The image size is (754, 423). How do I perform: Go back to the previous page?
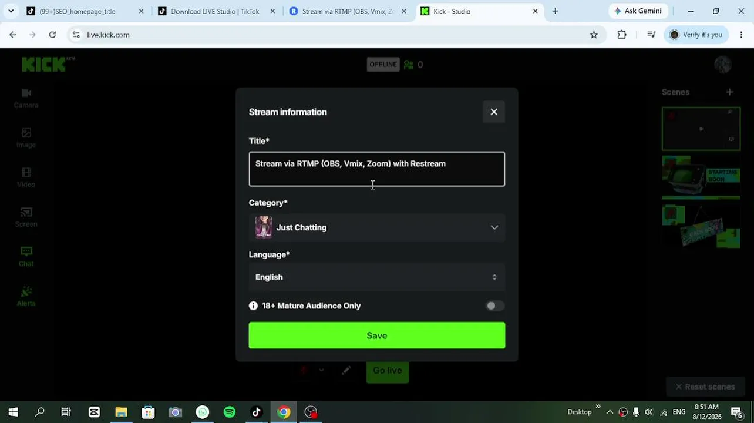point(13,35)
